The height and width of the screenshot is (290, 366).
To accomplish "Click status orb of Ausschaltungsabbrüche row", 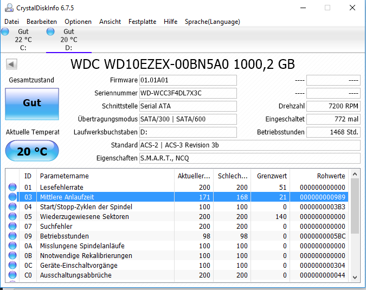I will (x=12, y=275).
